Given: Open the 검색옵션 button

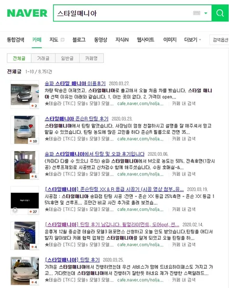Looking at the screenshot, I should (x=220, y=40).
